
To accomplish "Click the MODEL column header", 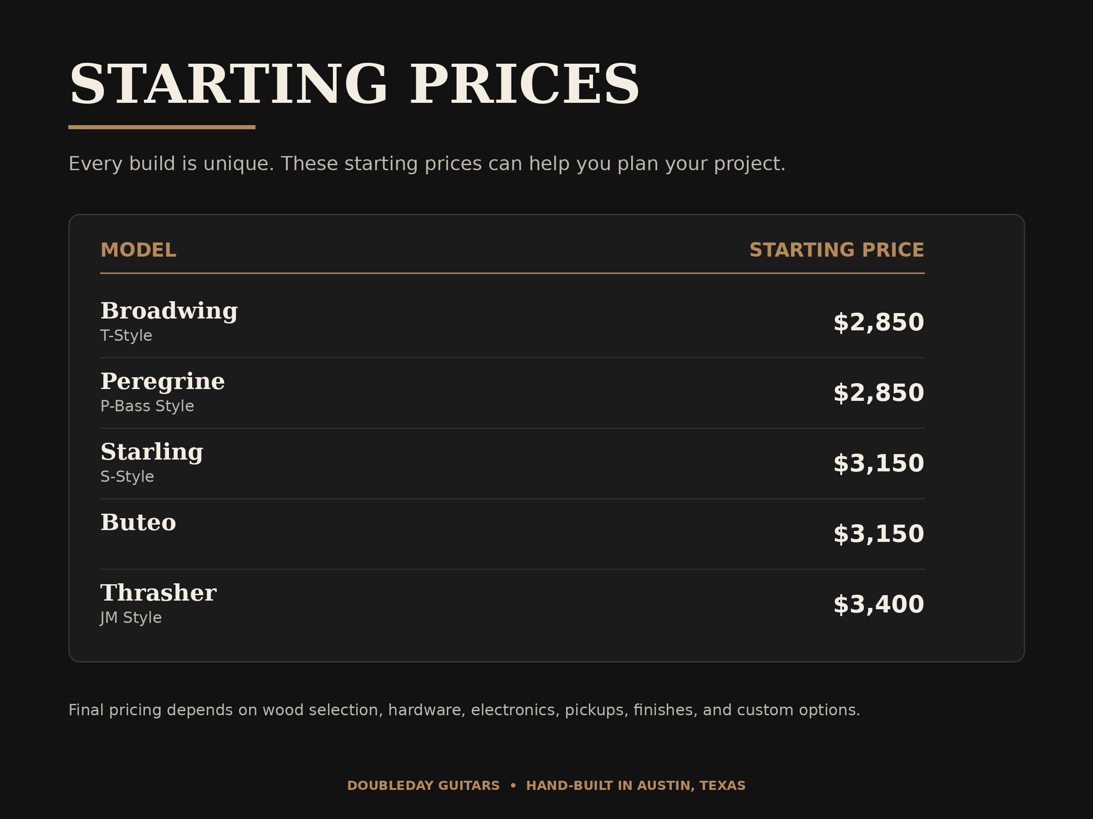I will [x=138, y=250].
